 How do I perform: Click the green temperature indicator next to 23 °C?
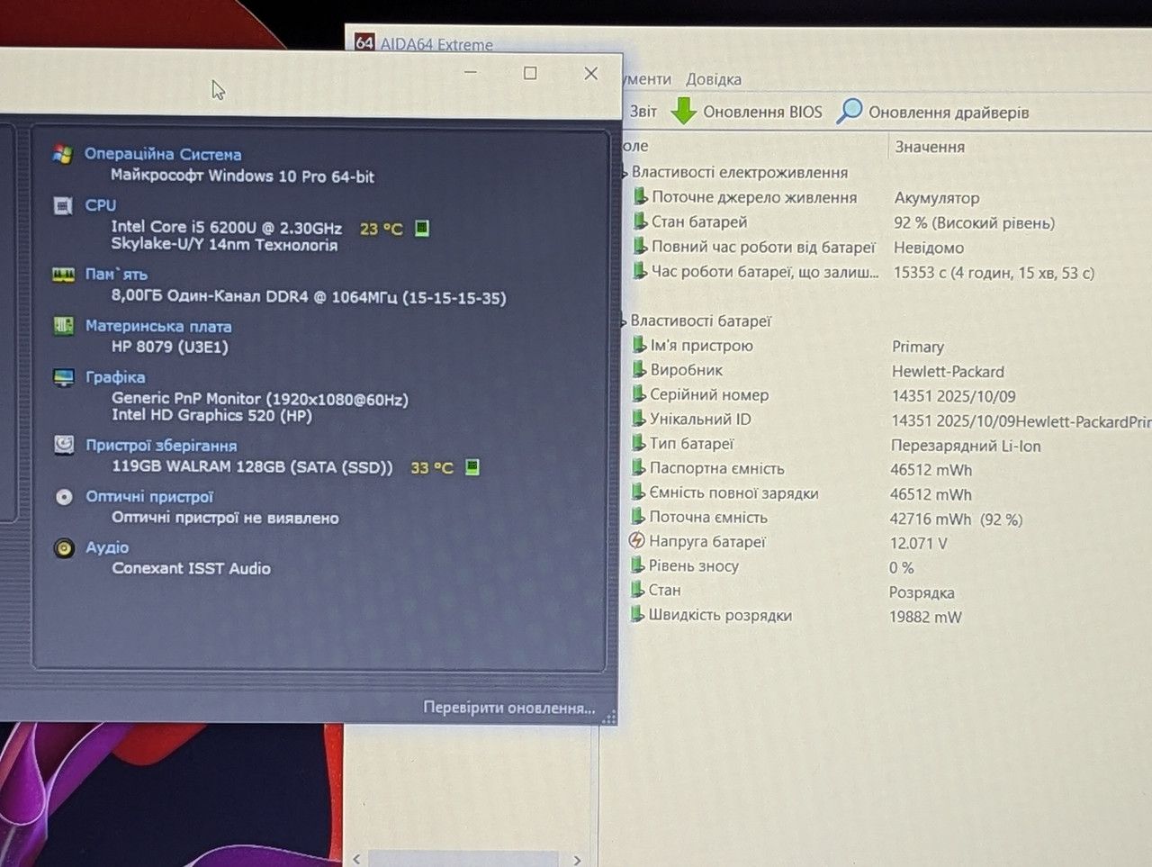[x=421, y=228]
